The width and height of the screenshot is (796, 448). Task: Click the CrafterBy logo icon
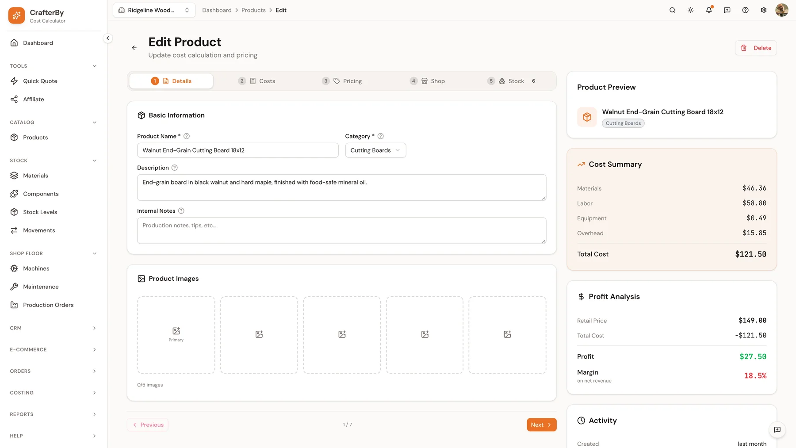pyautogui.click(x=16, y=15)
